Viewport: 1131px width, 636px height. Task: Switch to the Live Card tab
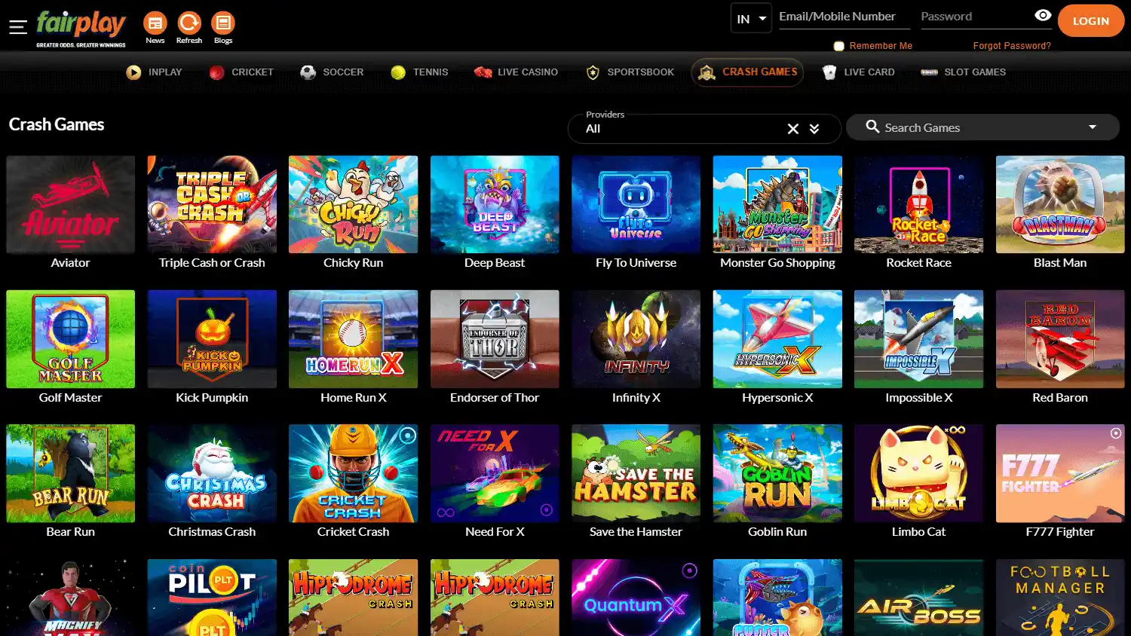tap(858, 72)
